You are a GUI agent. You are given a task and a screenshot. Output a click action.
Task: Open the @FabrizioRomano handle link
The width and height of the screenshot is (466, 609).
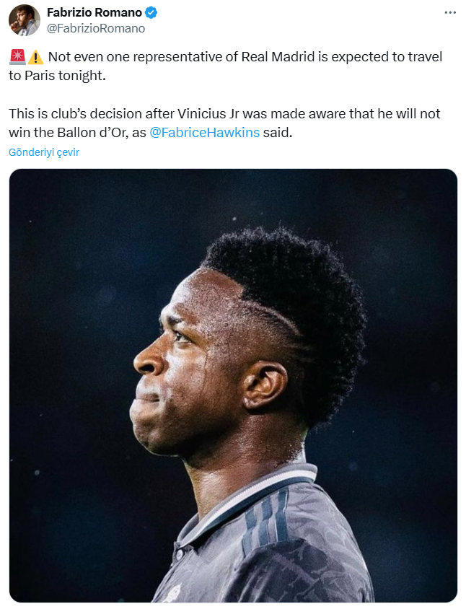pos(96,28)
